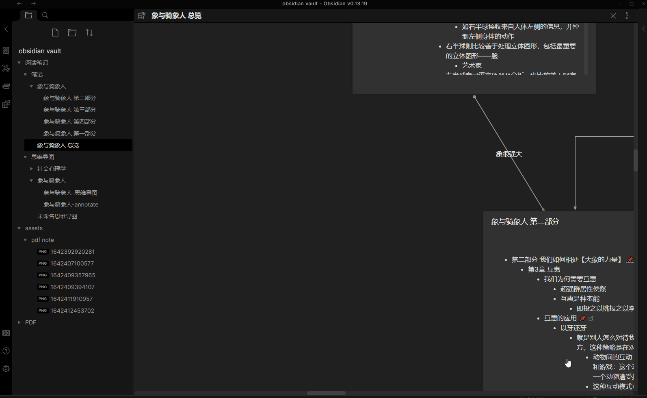This screenshot has width=647, height=398.
Task: Collapse the assets folder
Action: [x=19, y=228]
